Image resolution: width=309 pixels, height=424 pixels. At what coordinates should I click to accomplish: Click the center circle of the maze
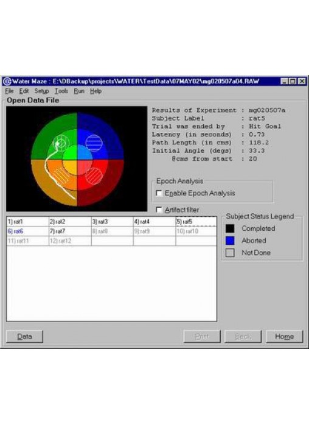point(77,160)
